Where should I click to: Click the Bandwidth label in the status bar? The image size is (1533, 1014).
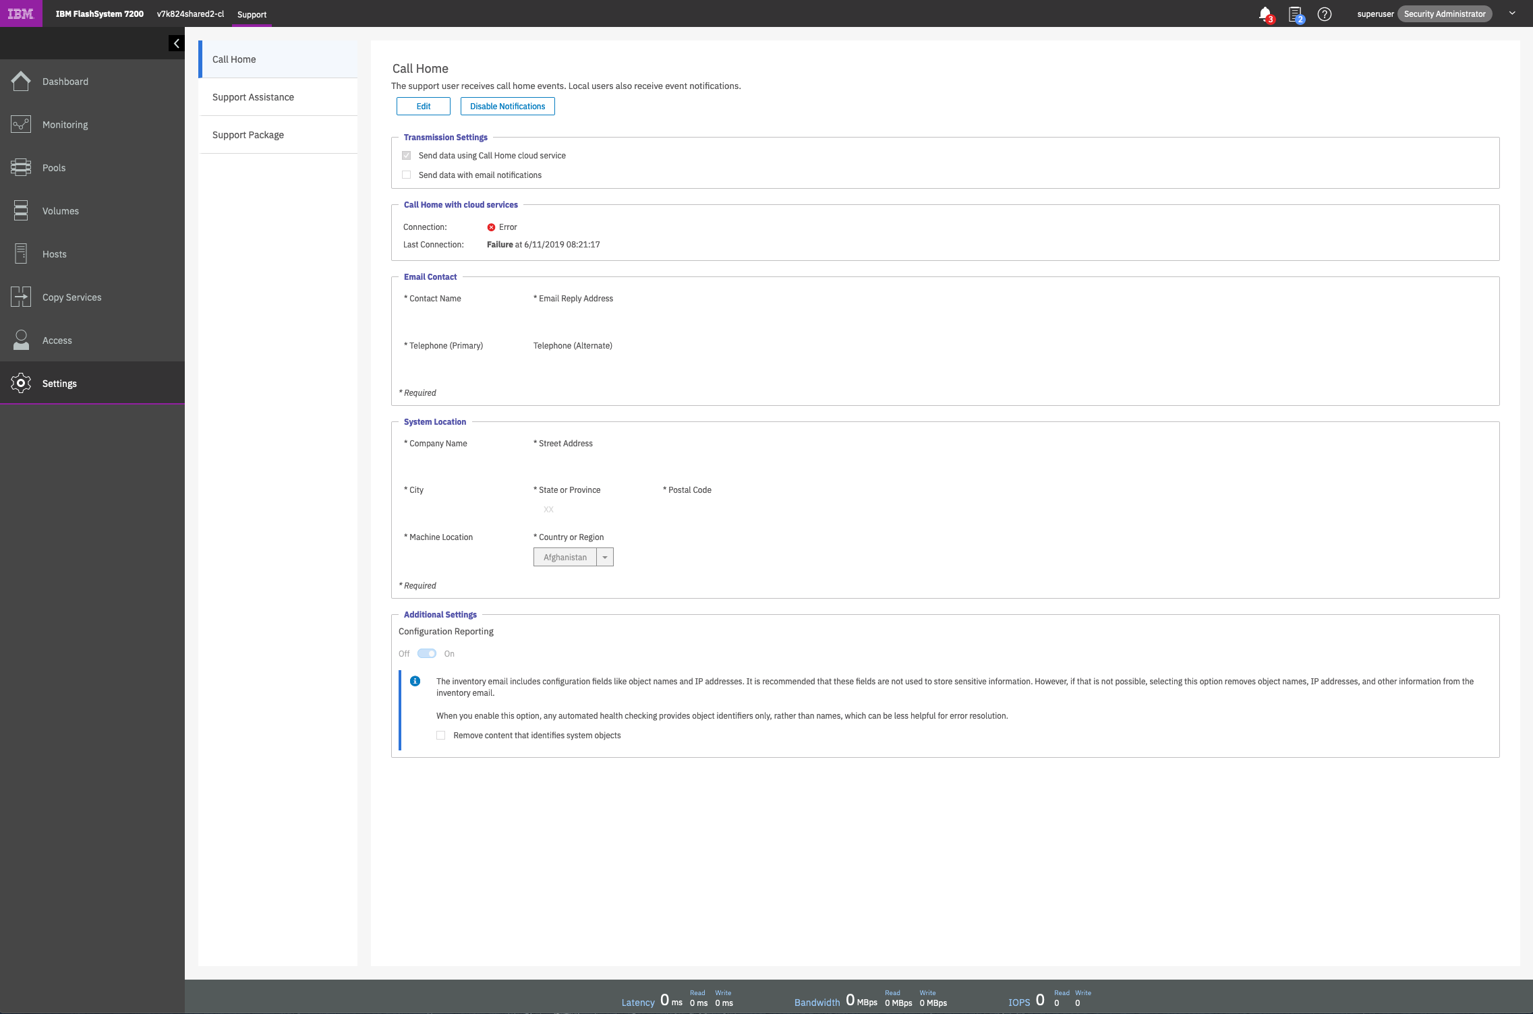817,1002
